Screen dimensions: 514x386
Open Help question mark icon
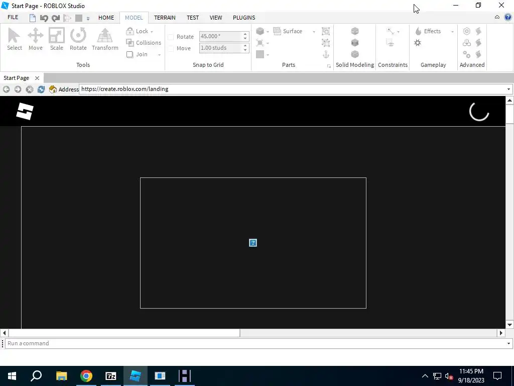tap(508, 18)
